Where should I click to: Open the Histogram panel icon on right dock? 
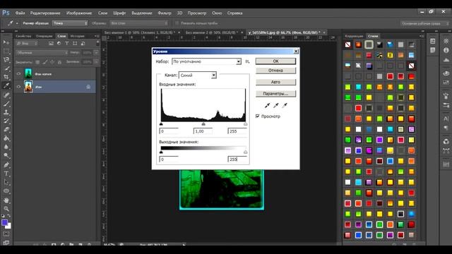pyautogui.click(x=446, y=59)
